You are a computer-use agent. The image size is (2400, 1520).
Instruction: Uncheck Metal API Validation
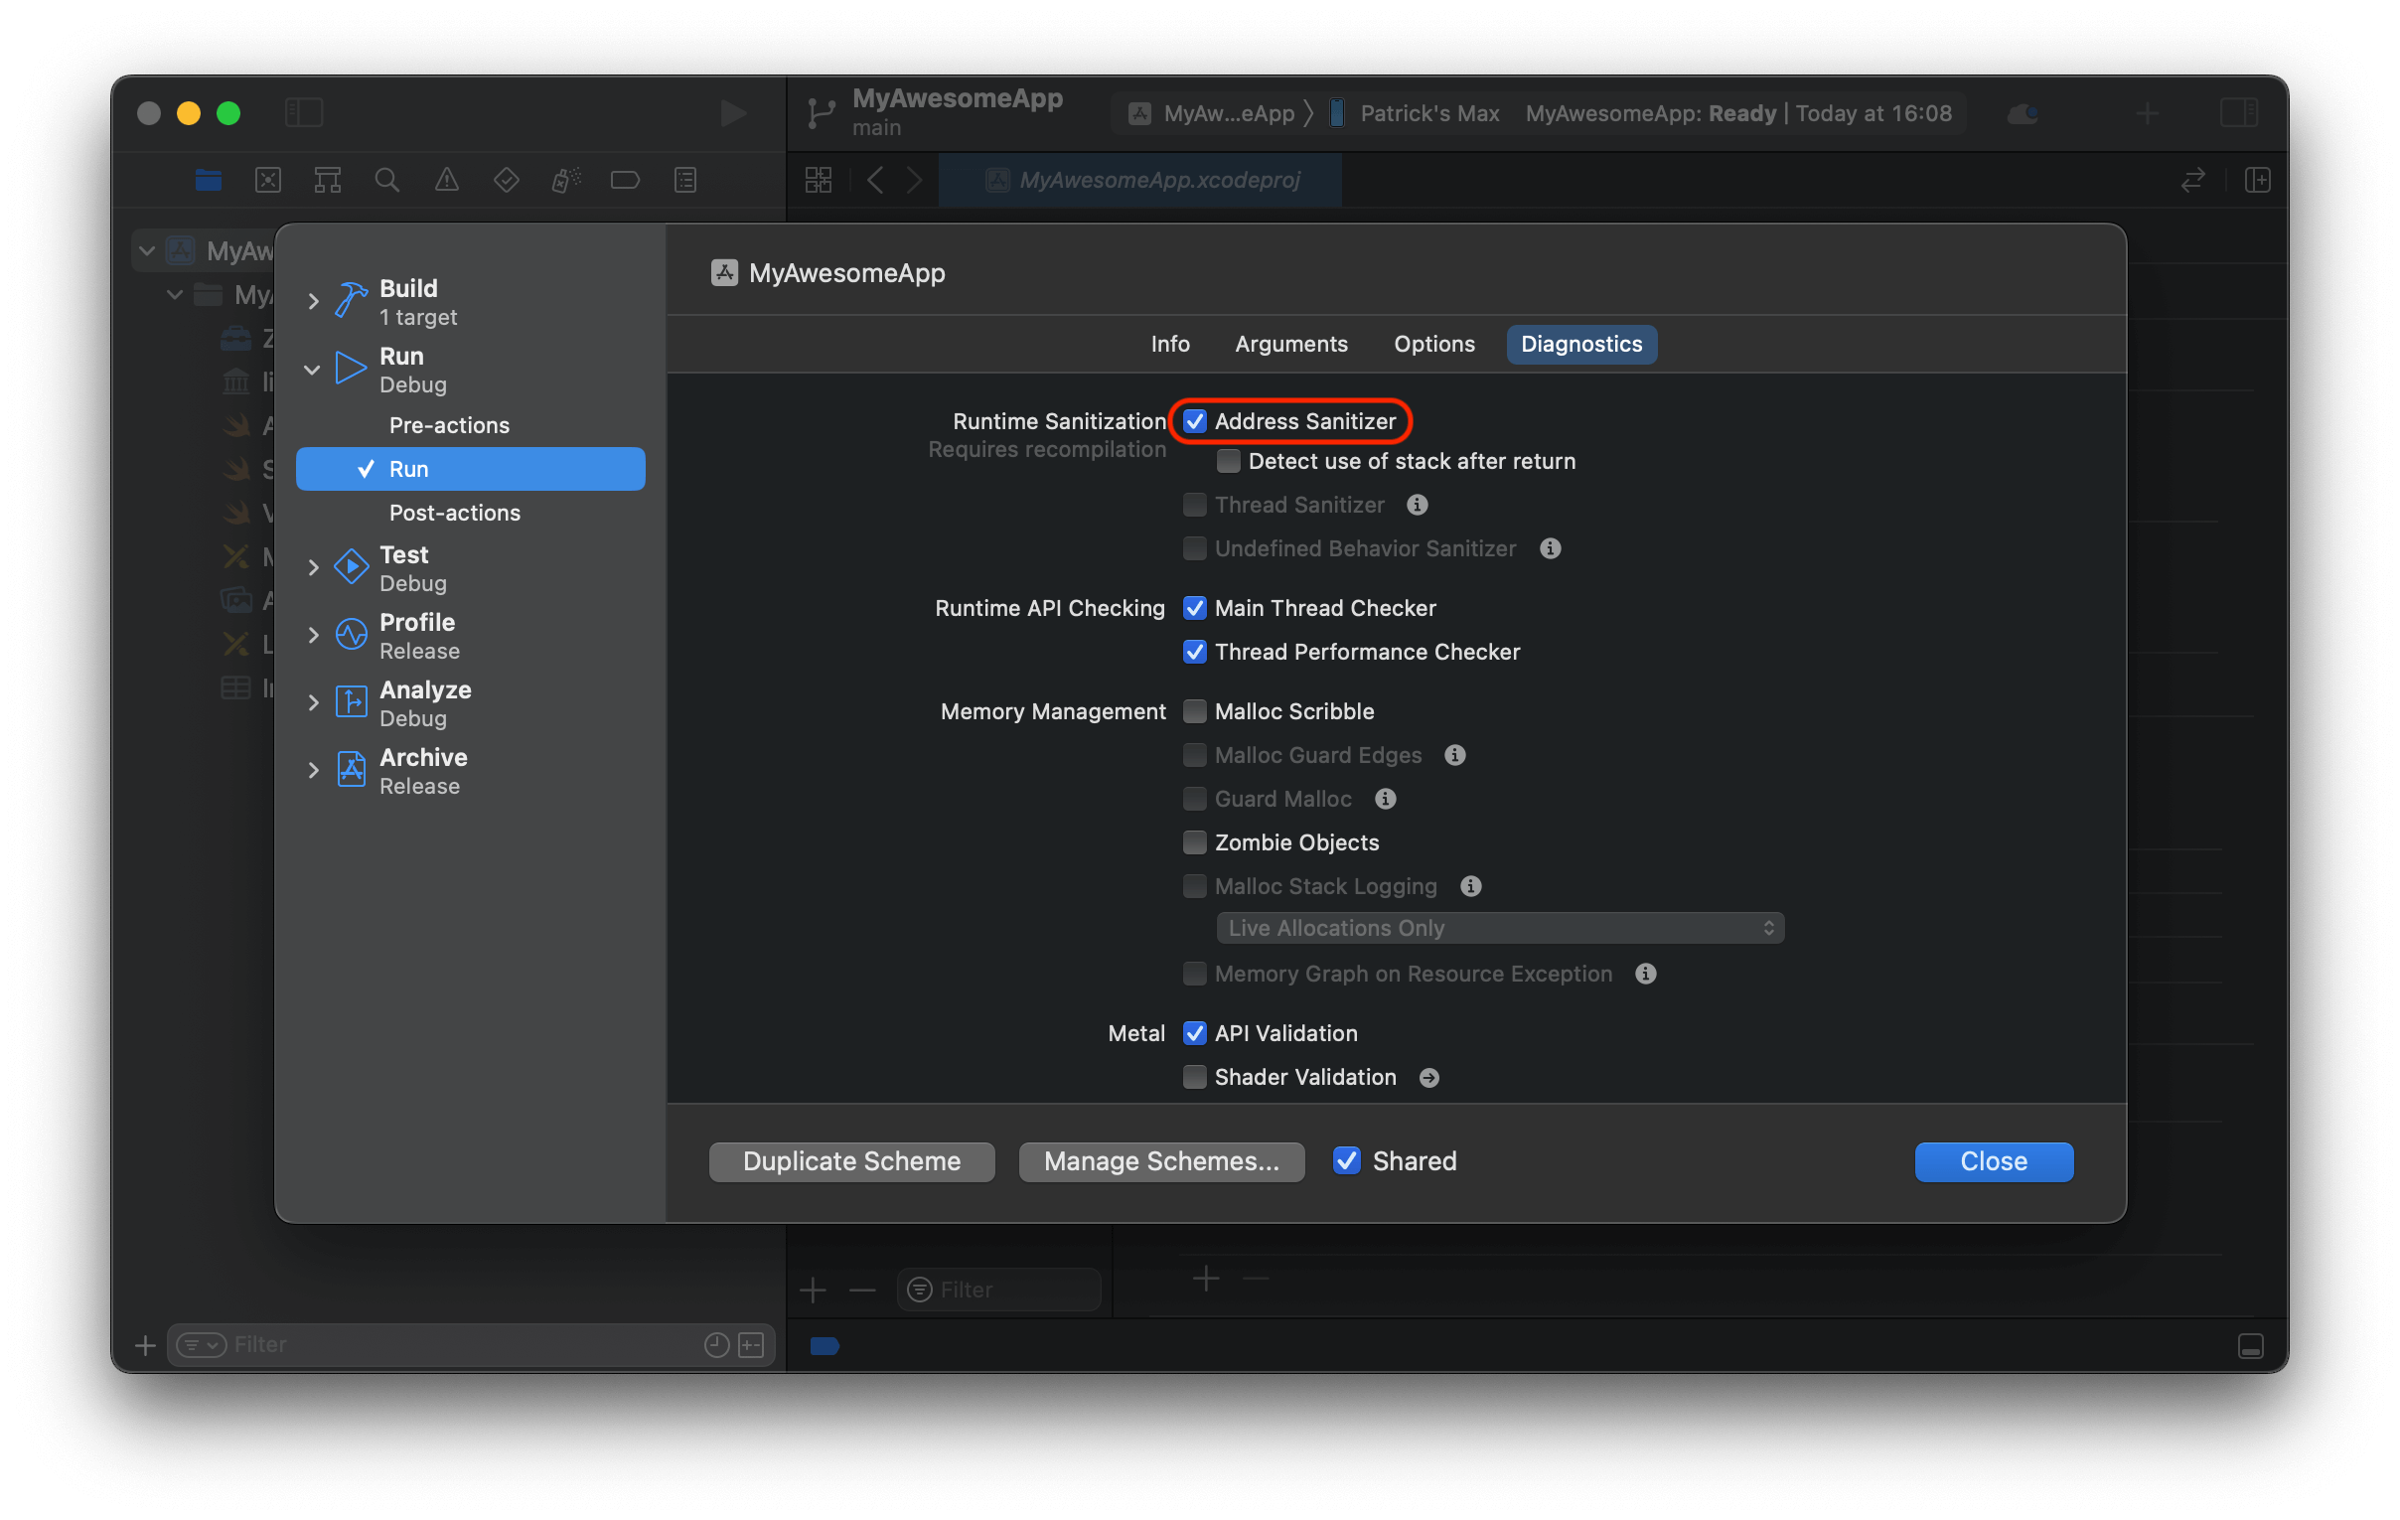(x=1195, y=1033)
